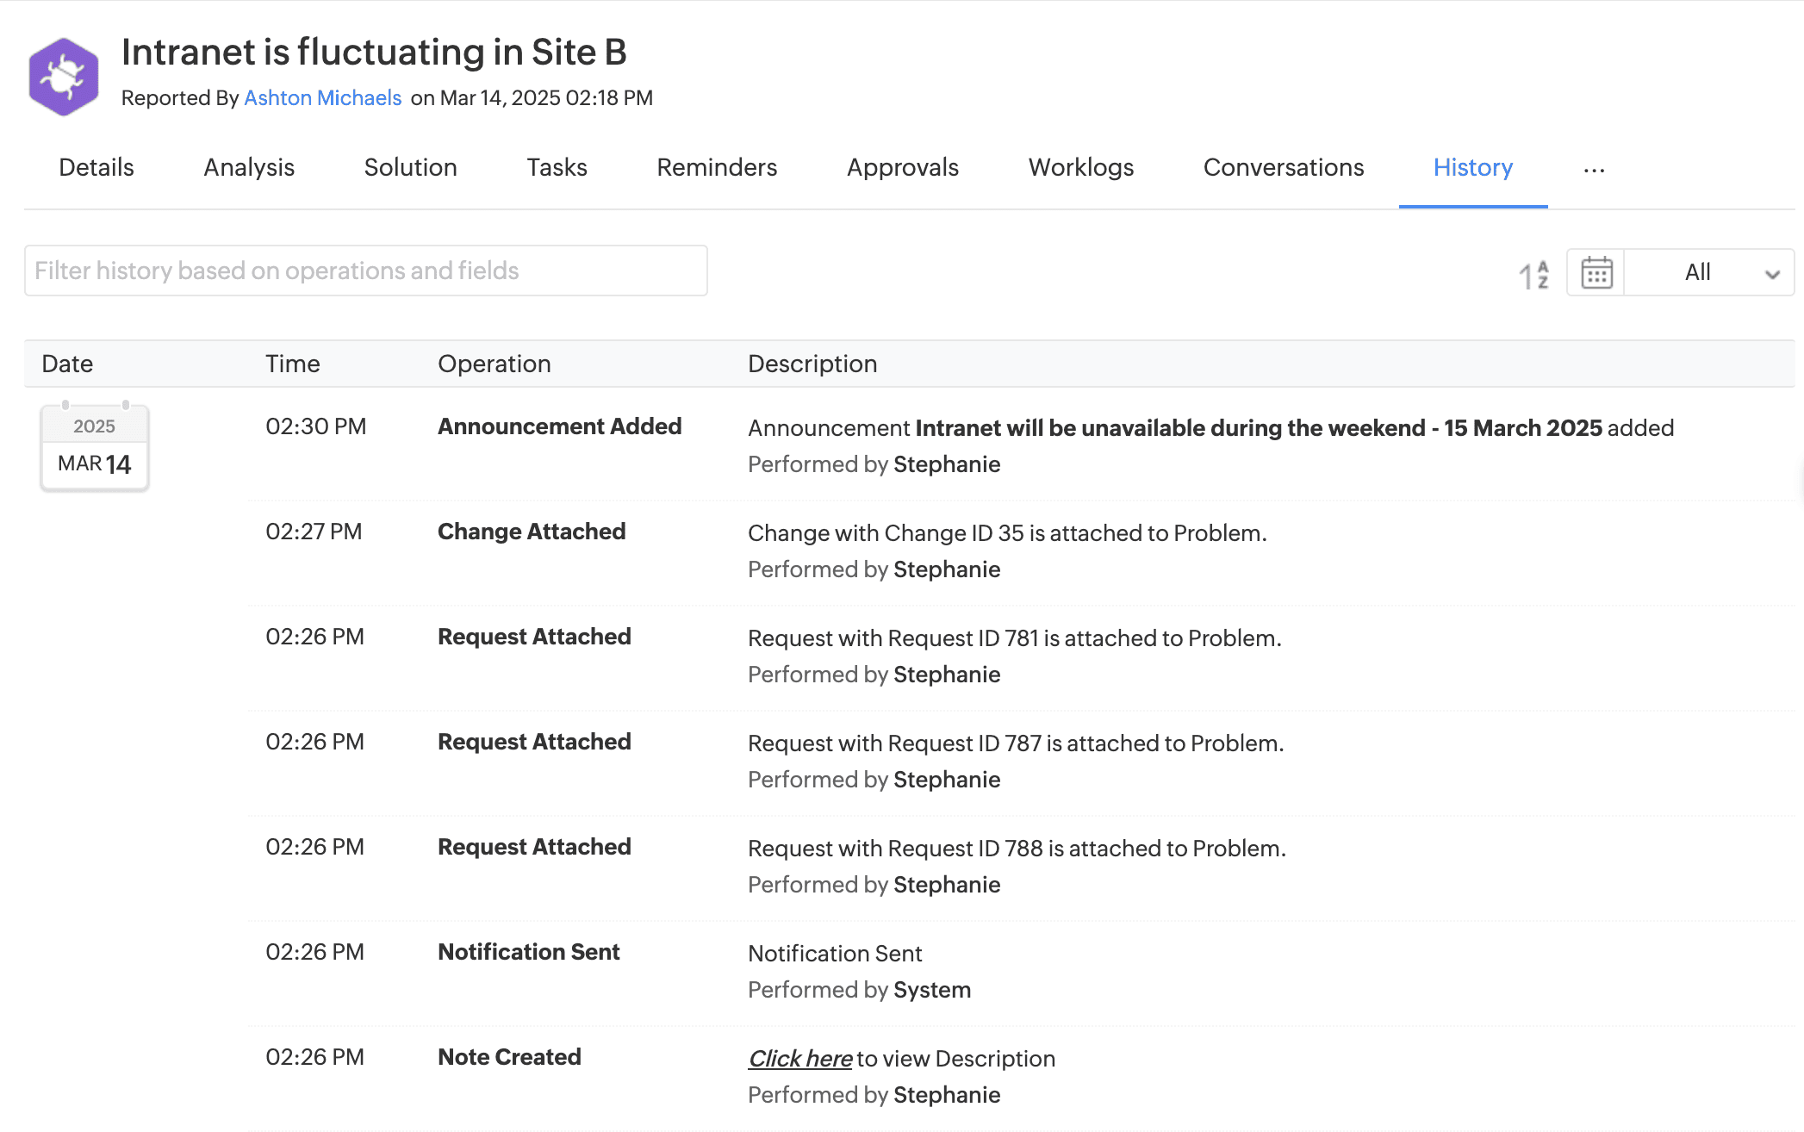1804x1132 pixels.
Task: Switch to the Details tab
Action: tap(96, 167)
